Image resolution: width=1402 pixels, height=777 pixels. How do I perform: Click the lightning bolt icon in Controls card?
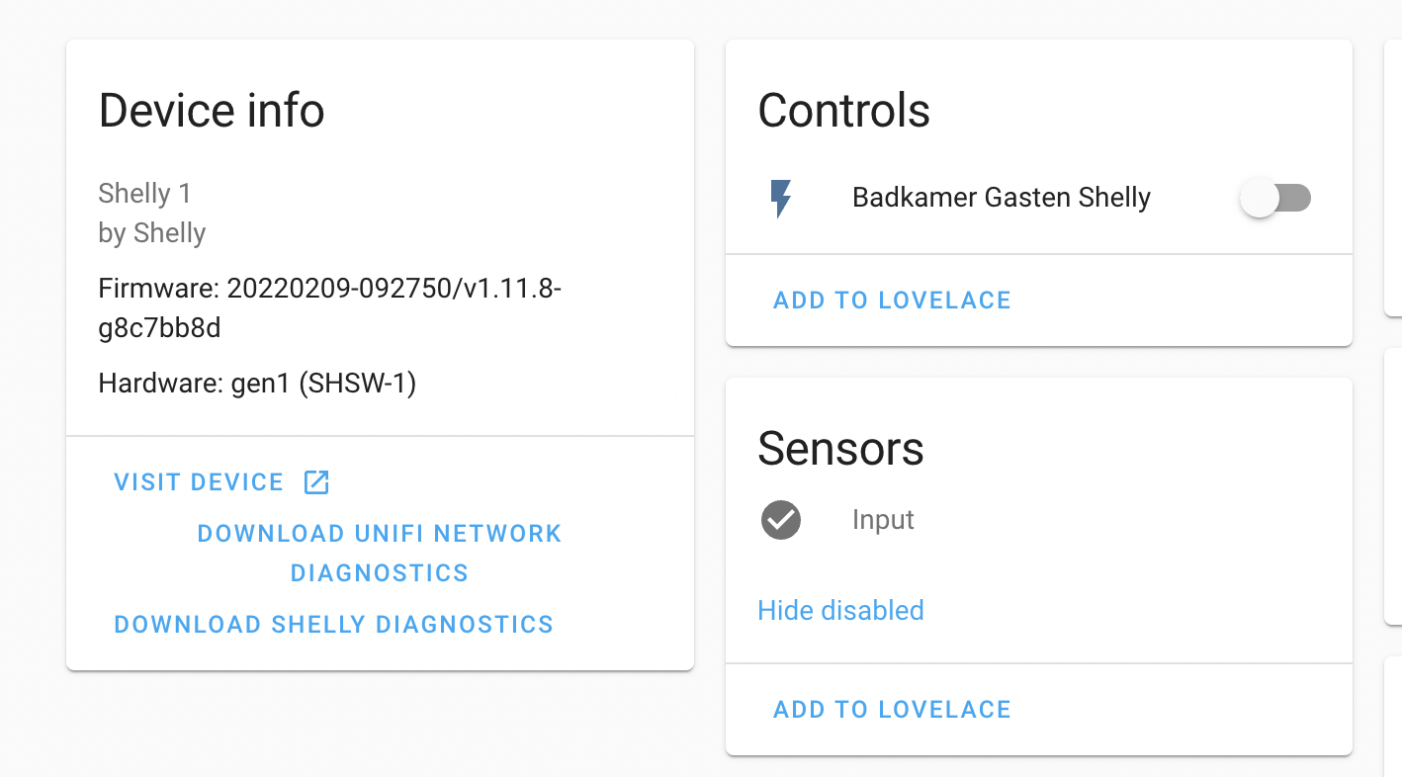(x=781, y=198)
